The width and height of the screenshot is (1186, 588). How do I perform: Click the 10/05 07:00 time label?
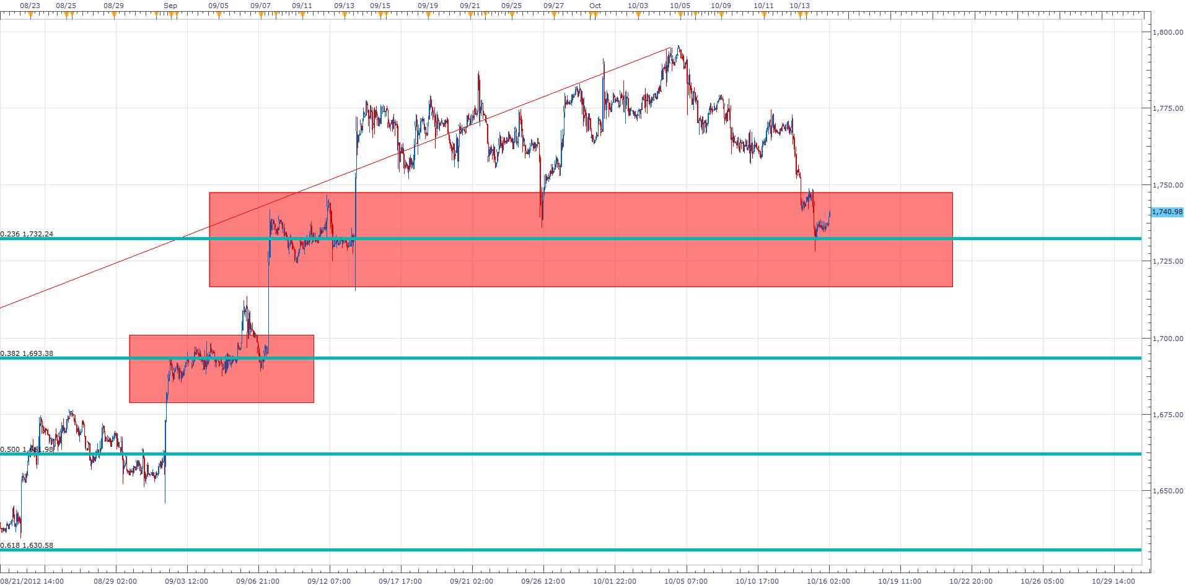pos(686,581)
